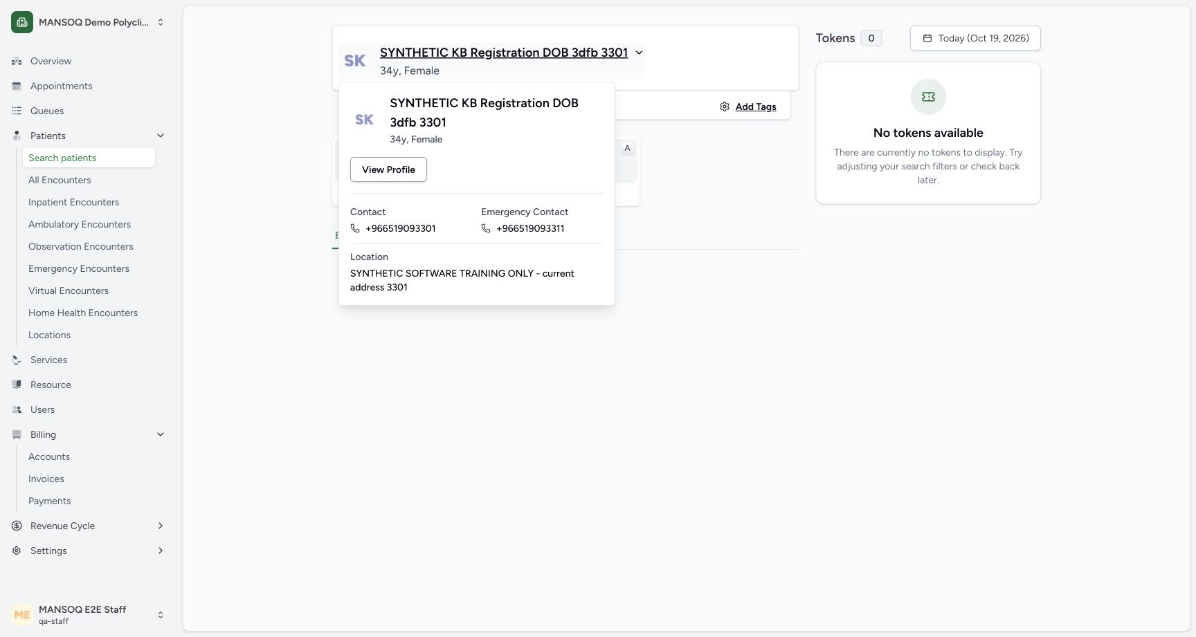Collapse the Patients menu chevron
1196x637 pixels.
(161, 136)
